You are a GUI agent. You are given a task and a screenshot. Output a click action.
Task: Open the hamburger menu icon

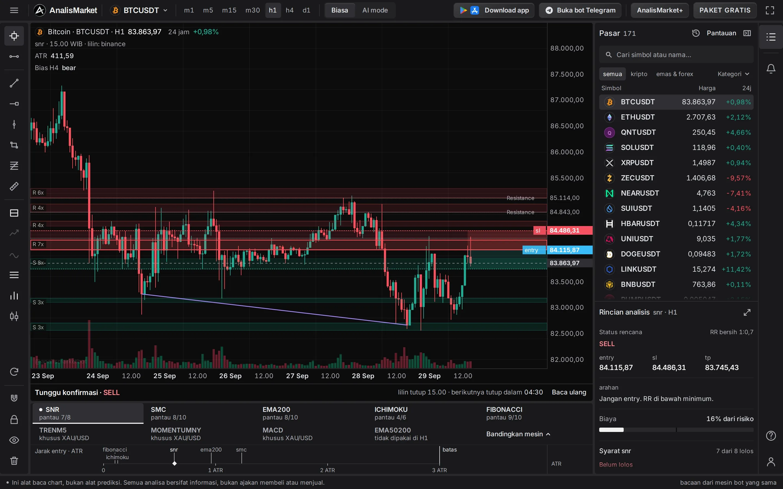(14, 10)
